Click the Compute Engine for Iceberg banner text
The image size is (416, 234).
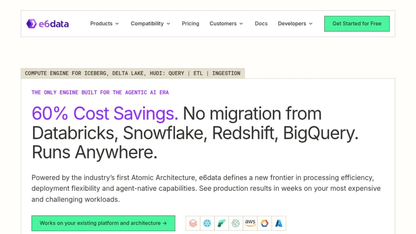click(133, 74)
